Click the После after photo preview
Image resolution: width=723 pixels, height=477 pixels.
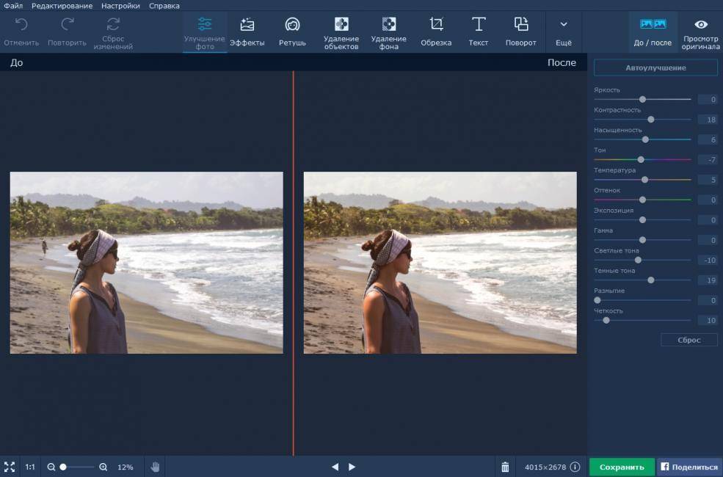coord(440,263)
